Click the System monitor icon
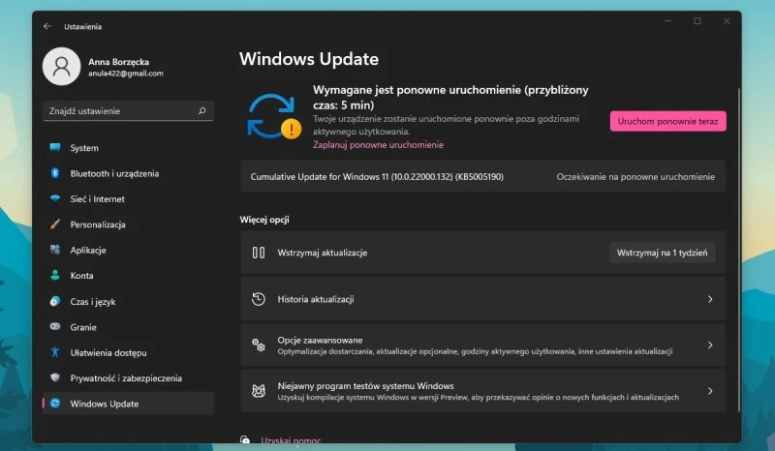The width and height of the screenshot is (775, 451). point(55,147)
